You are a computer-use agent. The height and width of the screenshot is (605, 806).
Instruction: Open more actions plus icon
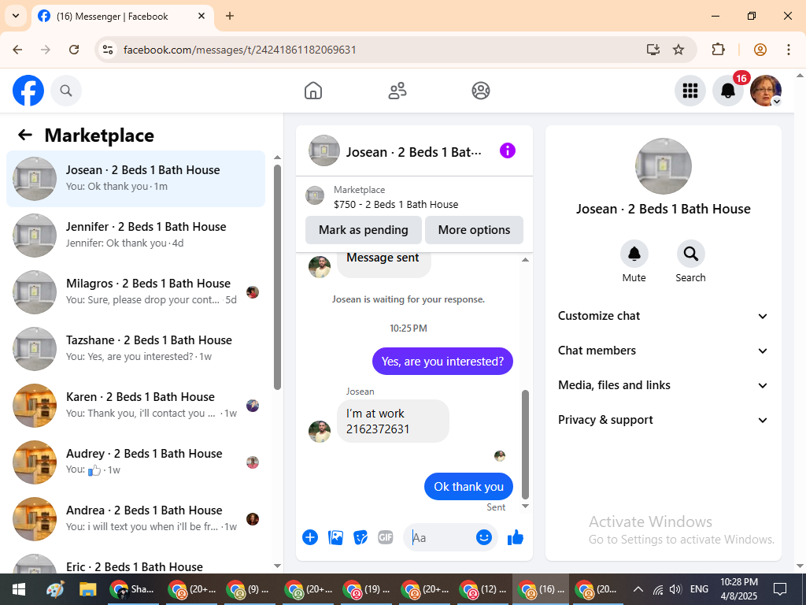click(x=310, y=537)
